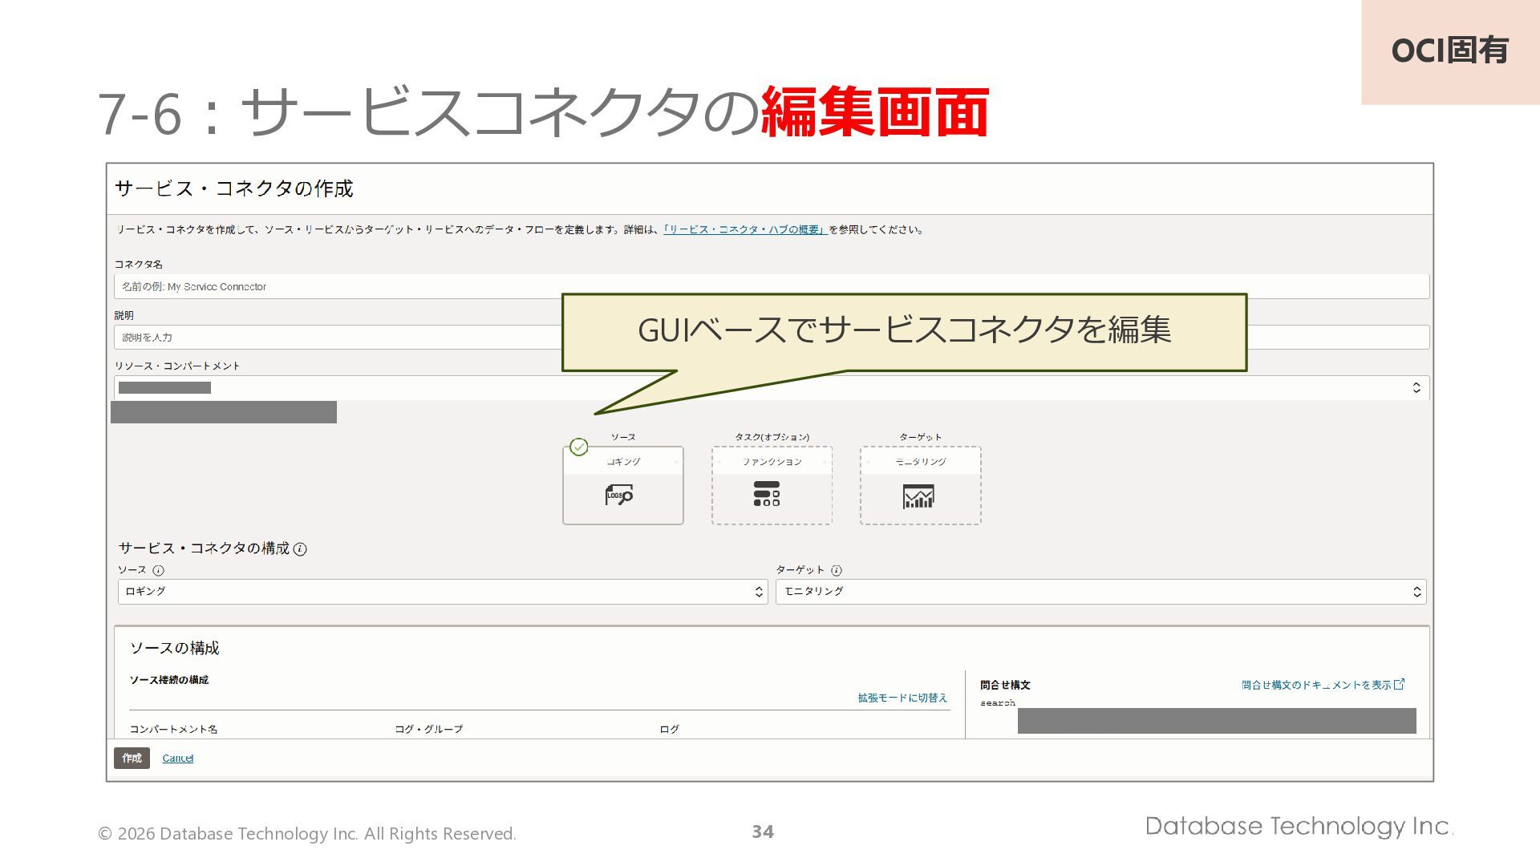Viewport: 1540px width, 866px height.
Task: Select the ターゲット モニタリング card
Action: click(x=921, y=485)
